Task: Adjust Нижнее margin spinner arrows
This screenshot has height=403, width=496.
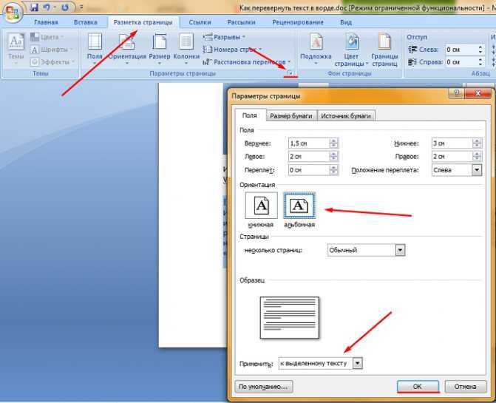Action: point(477,143)
